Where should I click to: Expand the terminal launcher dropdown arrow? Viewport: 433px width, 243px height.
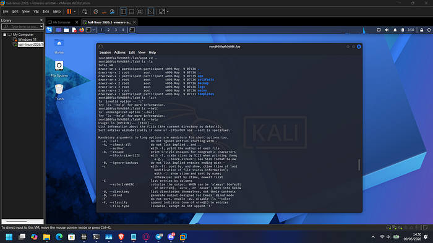click(93, 30)
